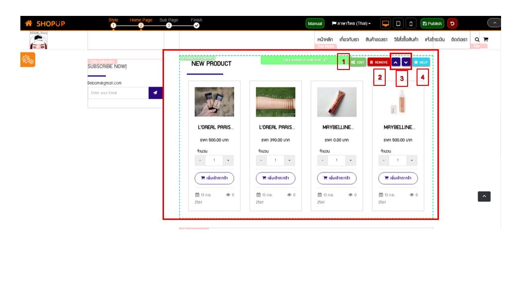Click the SUBSCRIBE NOW heading
Image resolution: width=509 pixels, height=285 pixels.
point(107,66)
